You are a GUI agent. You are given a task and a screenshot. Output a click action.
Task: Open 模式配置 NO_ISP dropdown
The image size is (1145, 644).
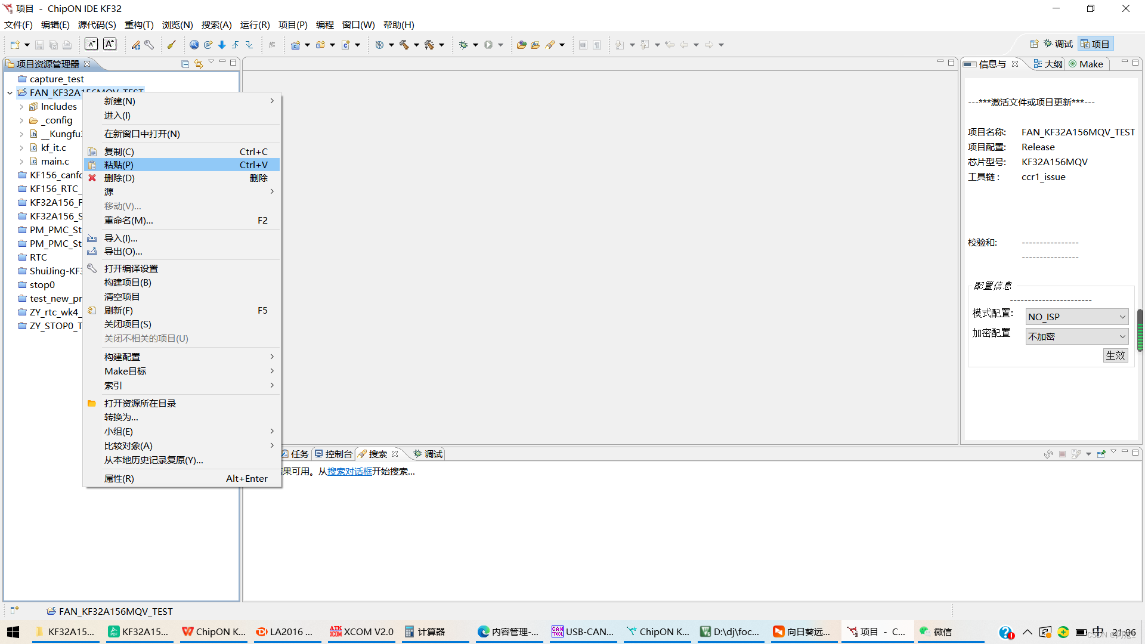pos(1076,317)
